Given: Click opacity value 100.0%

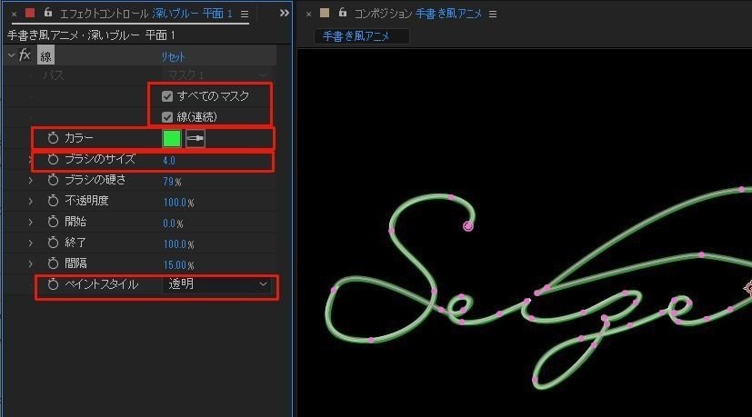Looking at the screenshot, I should tap(178, 203).
